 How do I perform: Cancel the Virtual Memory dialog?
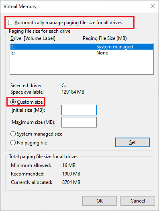pos(138,201)
